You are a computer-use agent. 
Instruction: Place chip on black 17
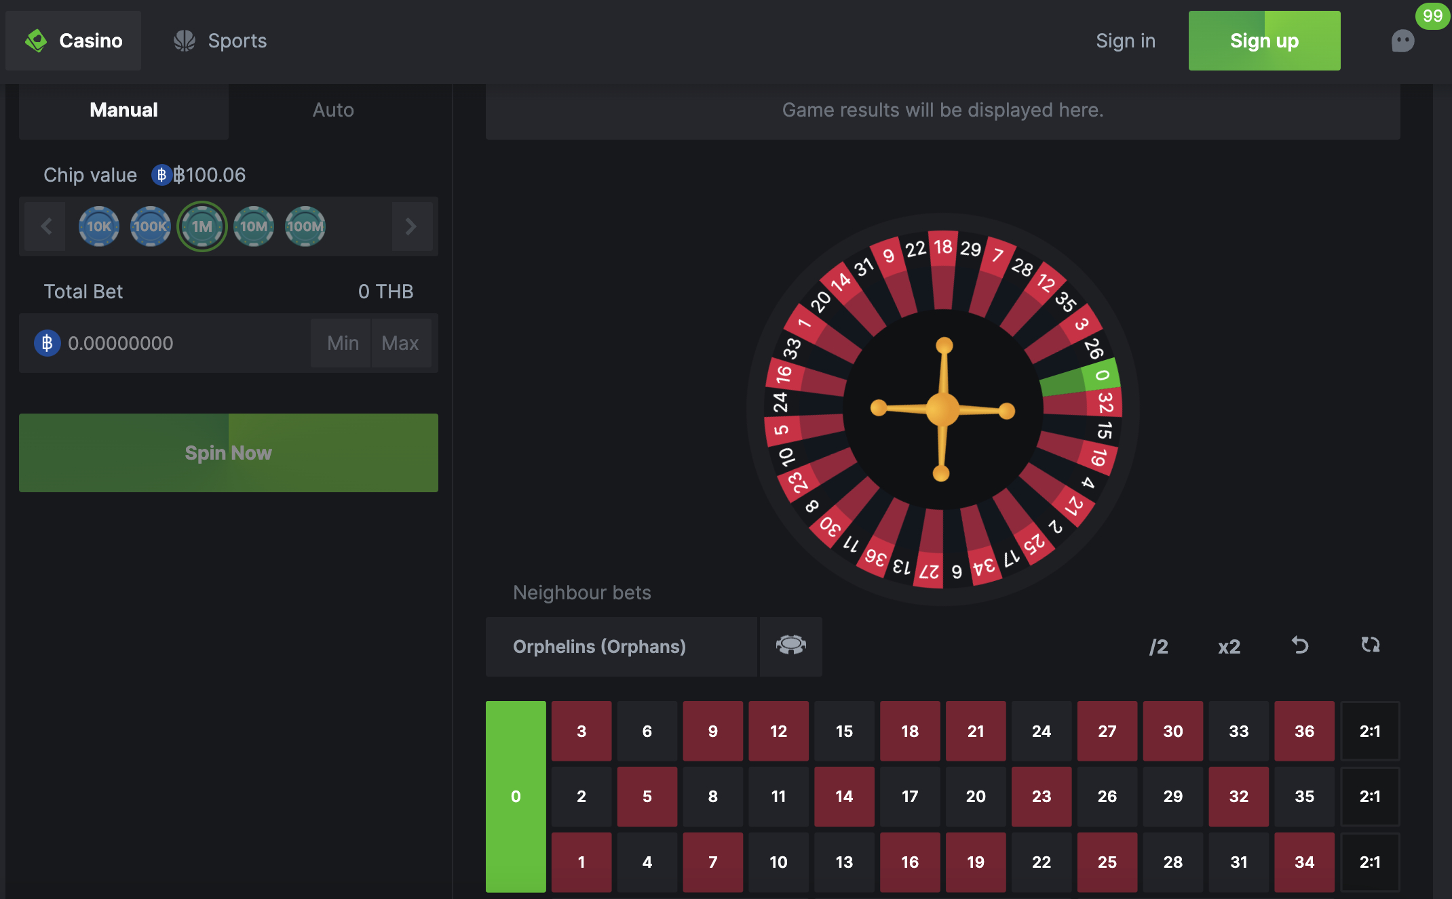click(910, 797)
